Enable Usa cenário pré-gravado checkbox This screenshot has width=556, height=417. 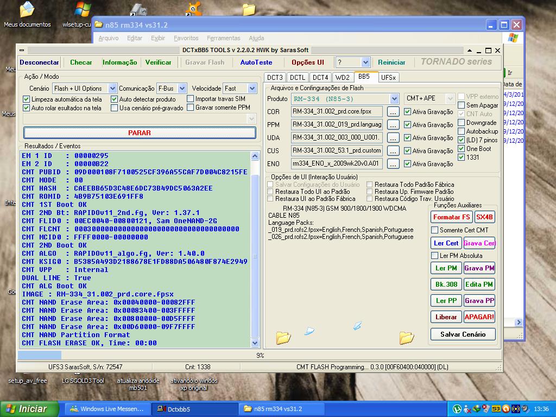tap(114, 108)
